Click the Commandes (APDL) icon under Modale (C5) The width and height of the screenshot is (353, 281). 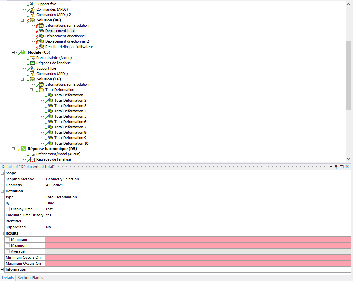[x=32, y=74]
